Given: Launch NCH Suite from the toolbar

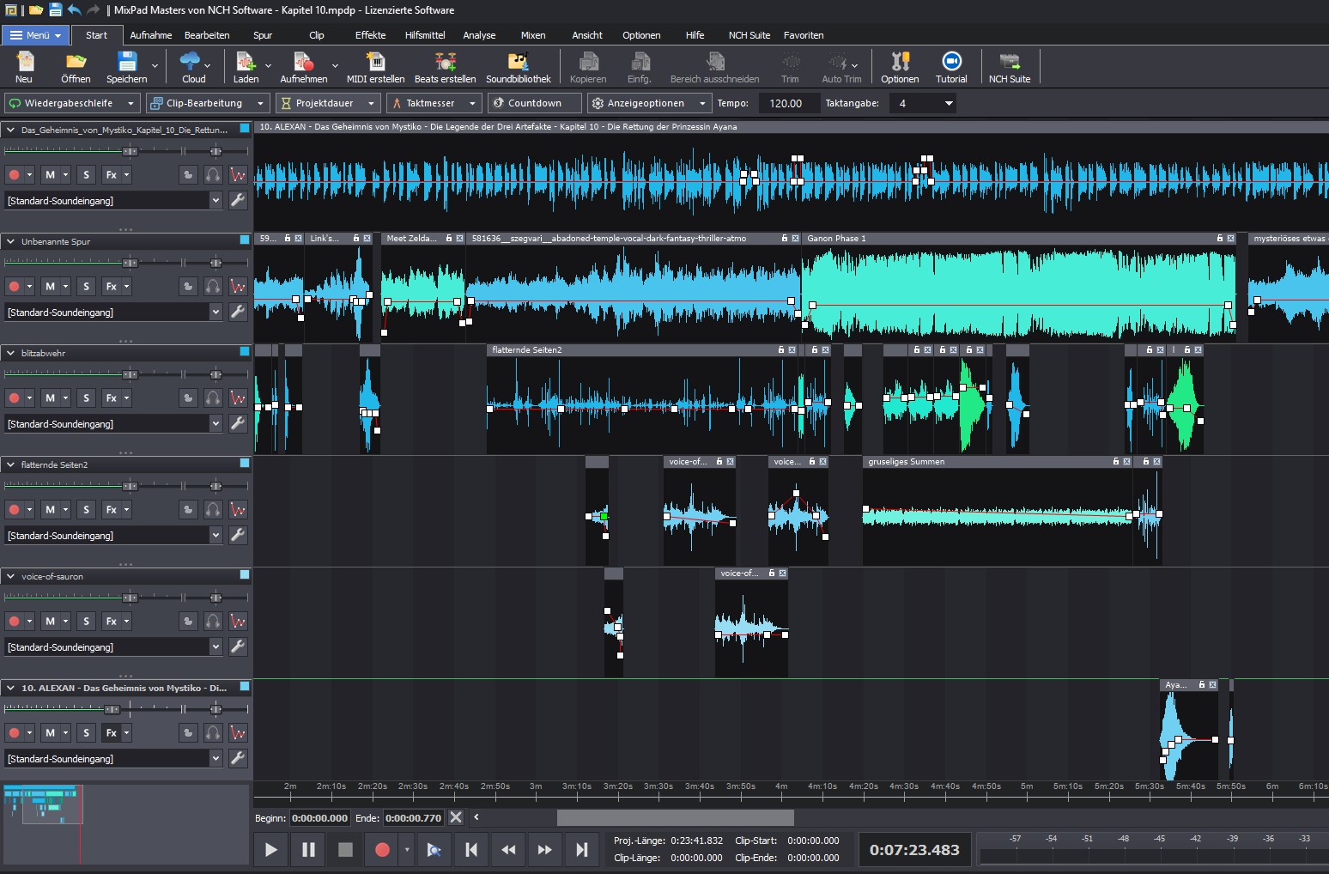Looking at the screenshot, I should pos(1010,66).
